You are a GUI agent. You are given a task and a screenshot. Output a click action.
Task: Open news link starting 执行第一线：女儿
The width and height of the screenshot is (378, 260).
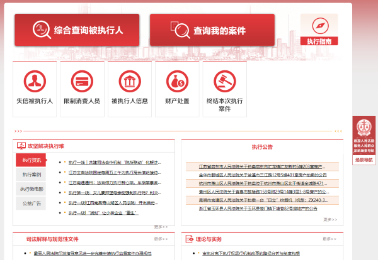pos(115,193)
